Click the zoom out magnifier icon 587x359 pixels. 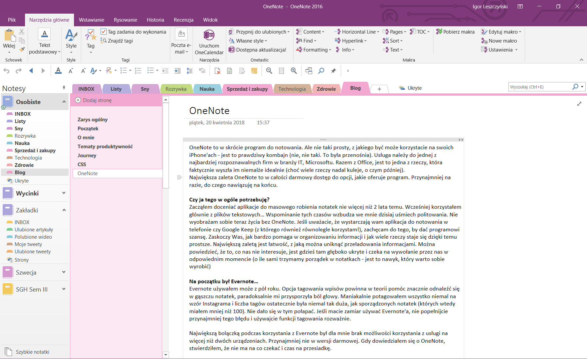point(269,70)
